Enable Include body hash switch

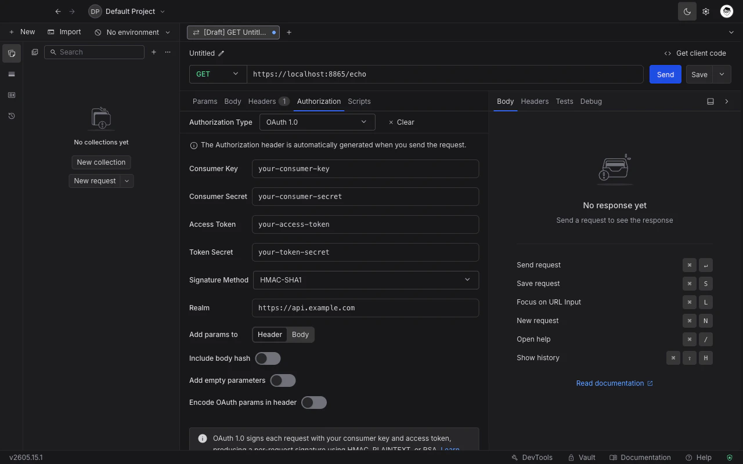268,358
